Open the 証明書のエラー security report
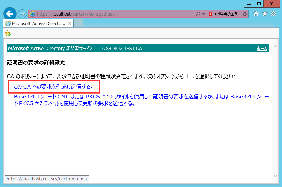 coord(227,14)
